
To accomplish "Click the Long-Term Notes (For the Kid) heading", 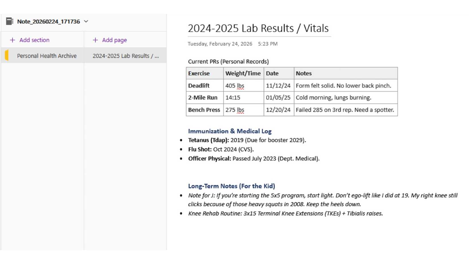I will pyautogui.click(x=231, y=186).
